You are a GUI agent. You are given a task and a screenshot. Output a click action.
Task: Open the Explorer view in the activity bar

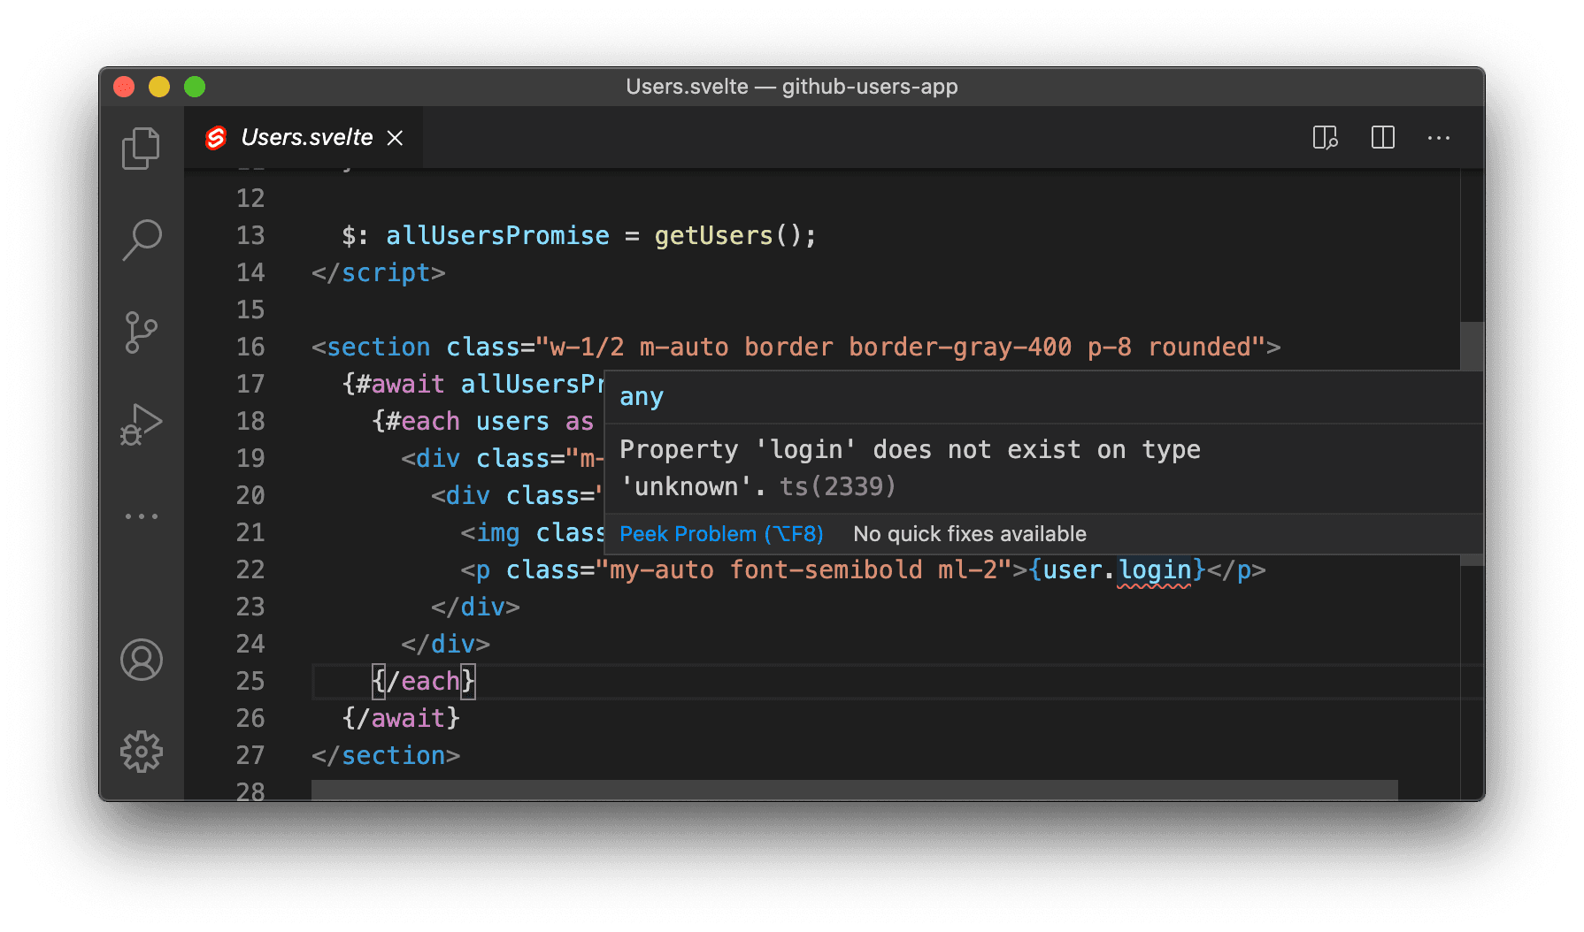pyautogui.click(x=141, y=148)
